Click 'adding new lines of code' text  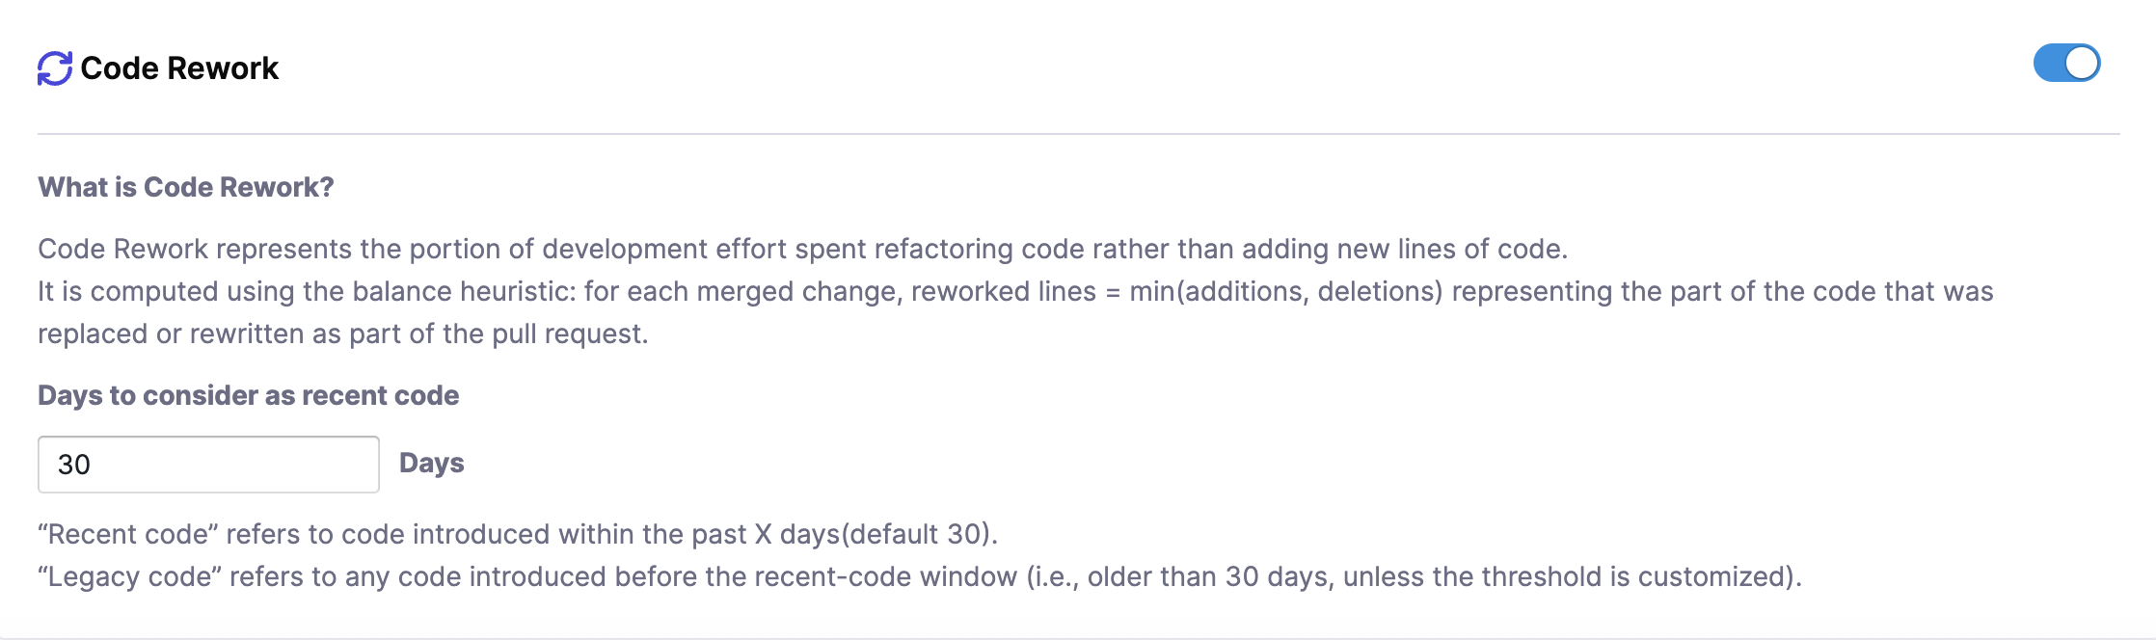(x=1403, y=249)
